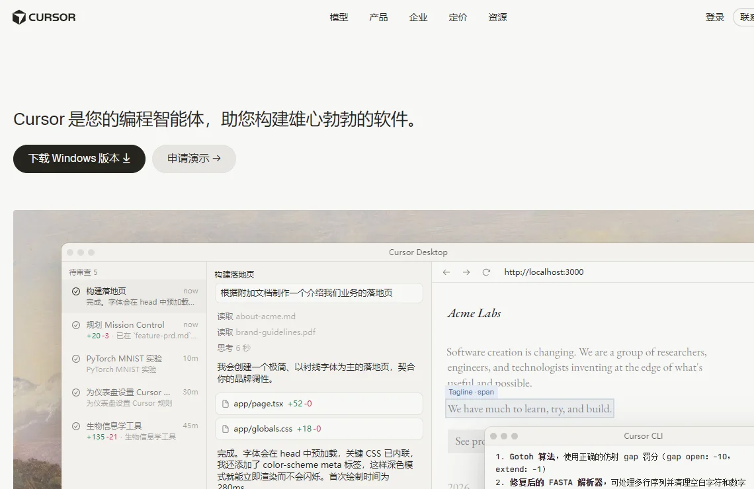This screenshot has height=489, width=754.
Task: Click the 待审查 5 section header
Action: pyautogui.click(x=83, y=272)
